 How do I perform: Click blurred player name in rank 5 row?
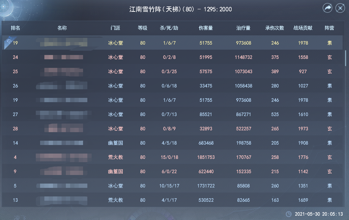click(x=63, y=186)
